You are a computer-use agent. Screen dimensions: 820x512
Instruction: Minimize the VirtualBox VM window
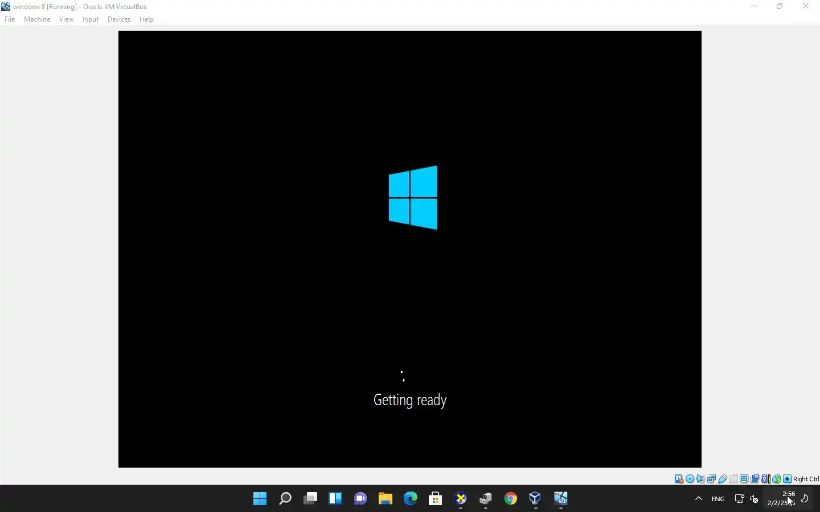[754, 6]
